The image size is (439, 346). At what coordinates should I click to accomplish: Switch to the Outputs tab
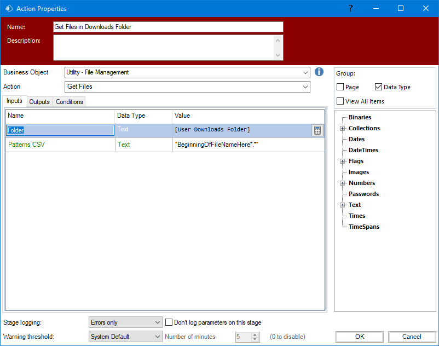pyautogui.click(x=39, y=102)
